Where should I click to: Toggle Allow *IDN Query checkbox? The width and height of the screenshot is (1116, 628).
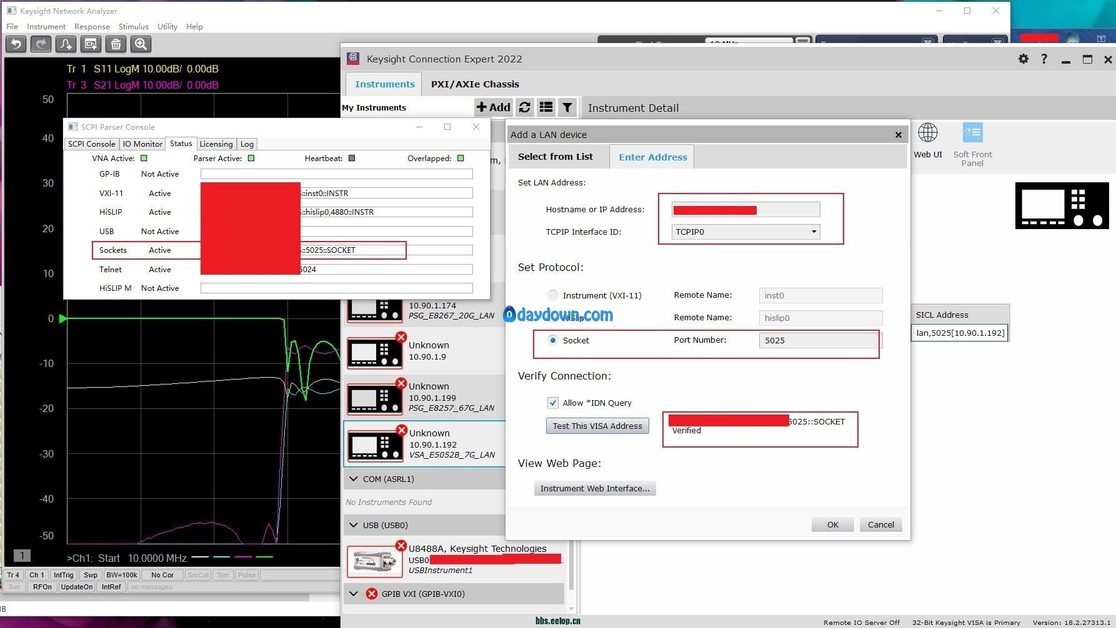pyautogui.click(x=553, y=403)
